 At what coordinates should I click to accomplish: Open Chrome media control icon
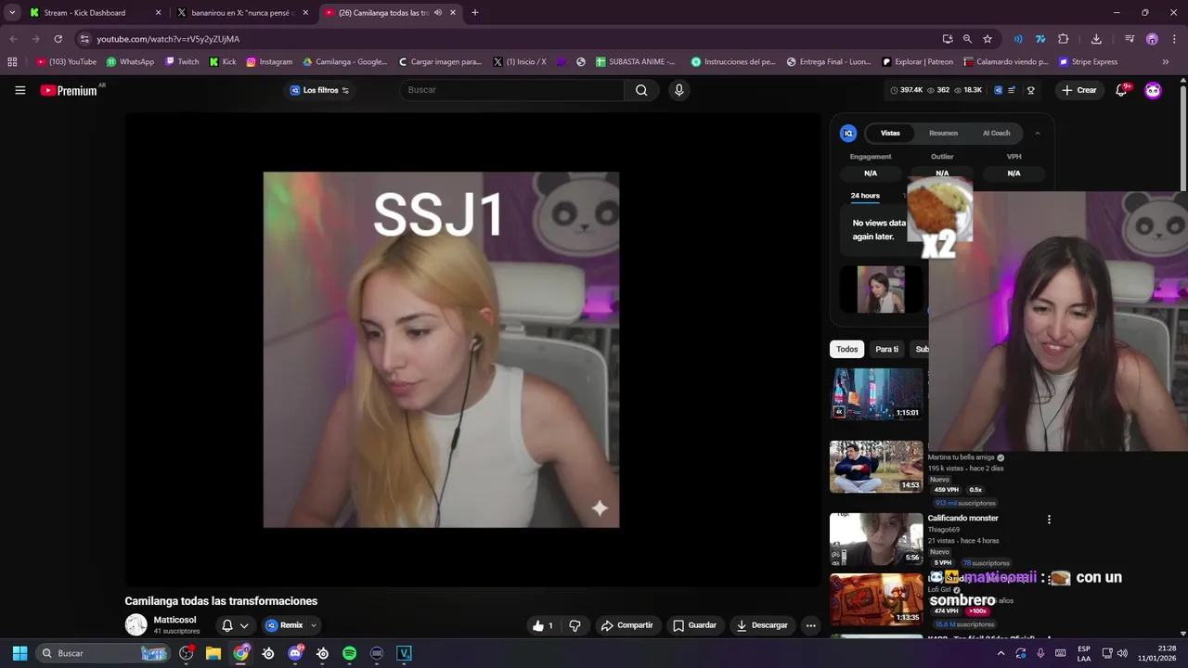point(1130,39)
